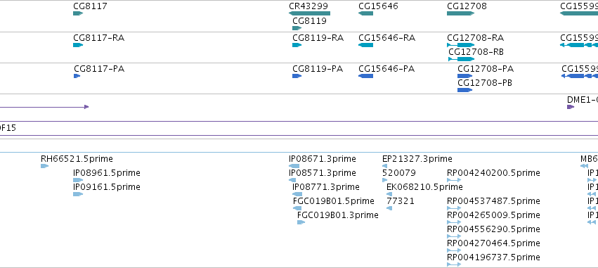The height and width of the screenshot is (268, 598).
Task: Open the CG8119-PA label link
Action: [318, 69]
